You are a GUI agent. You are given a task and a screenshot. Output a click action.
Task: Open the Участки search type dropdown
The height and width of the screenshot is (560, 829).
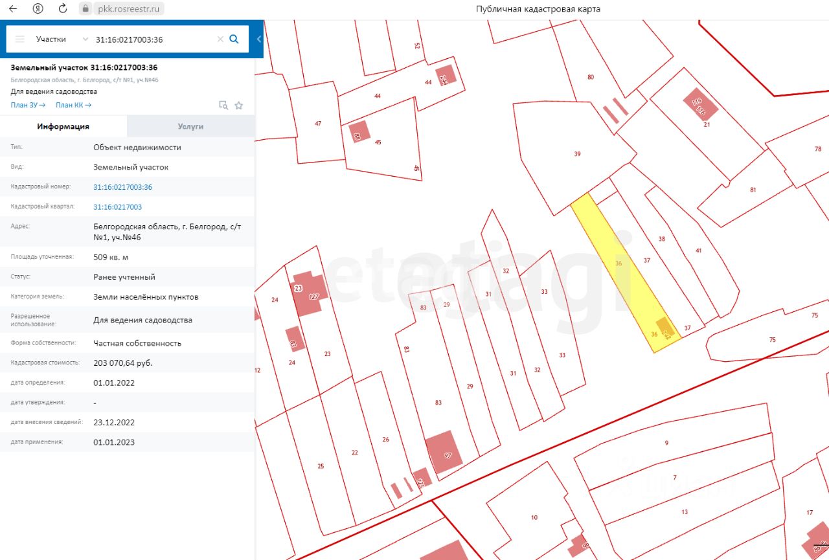[x=62, y=39]
